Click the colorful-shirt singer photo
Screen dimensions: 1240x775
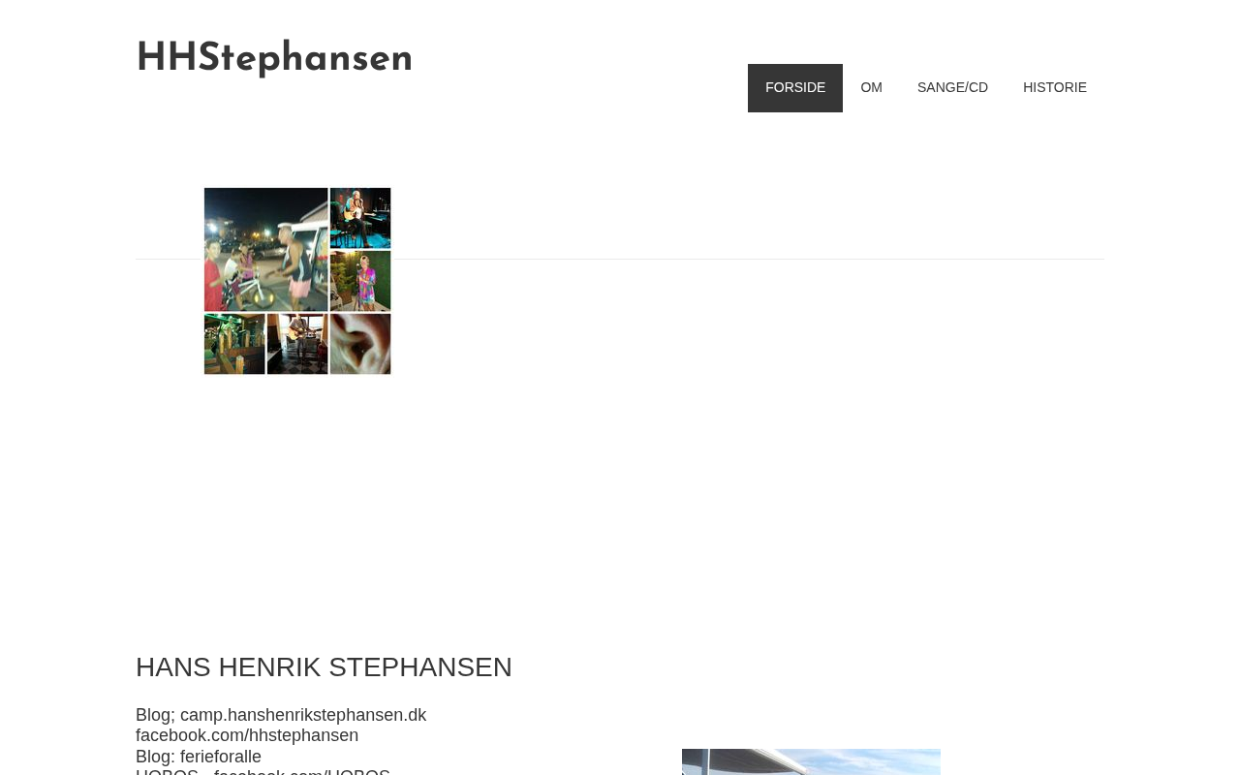[360, 281]
